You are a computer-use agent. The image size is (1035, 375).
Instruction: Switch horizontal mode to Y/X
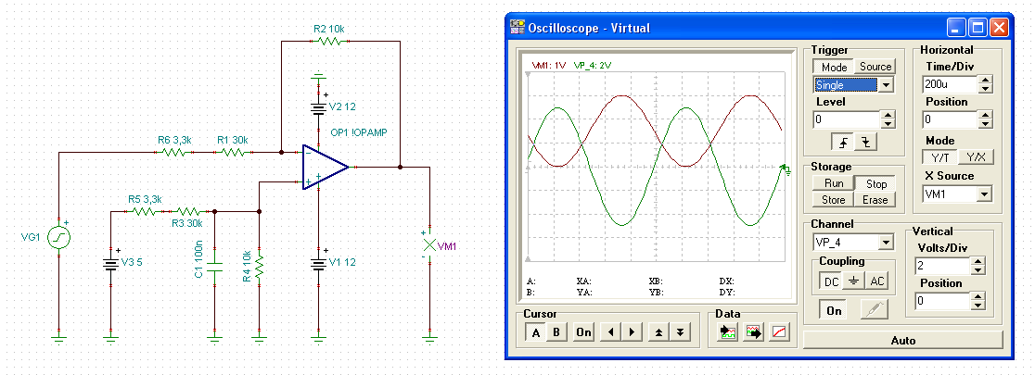point(976,157)
